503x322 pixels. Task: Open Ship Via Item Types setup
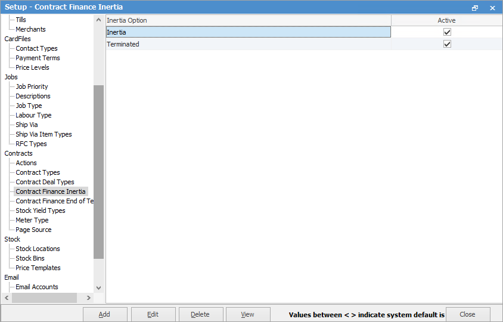44,134
